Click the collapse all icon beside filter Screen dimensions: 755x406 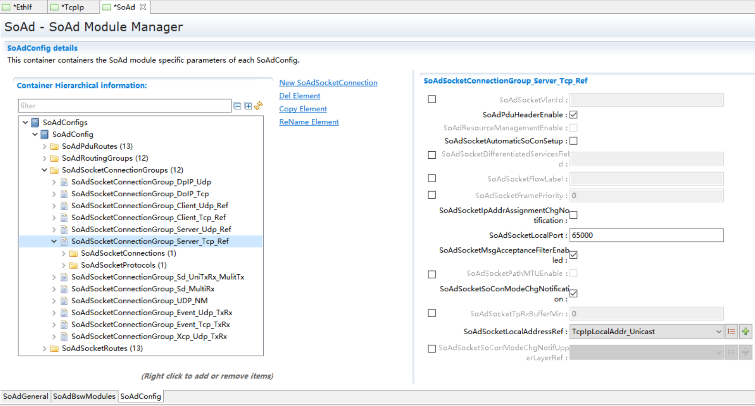[x=237, y=106]
